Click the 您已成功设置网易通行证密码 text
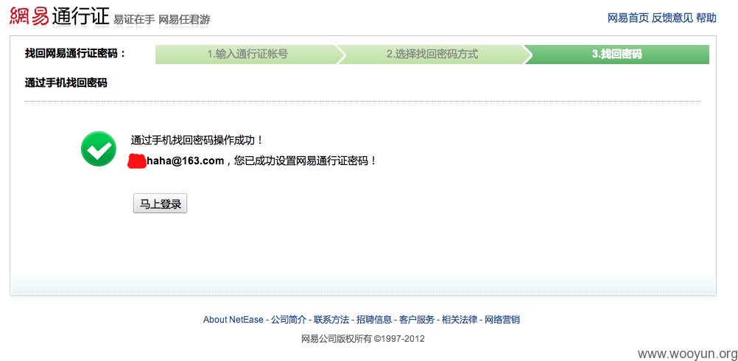The image size is (738, 361). coord(306,161)
